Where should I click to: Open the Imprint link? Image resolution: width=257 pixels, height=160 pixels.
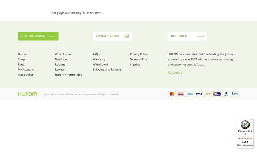(135, 65)
